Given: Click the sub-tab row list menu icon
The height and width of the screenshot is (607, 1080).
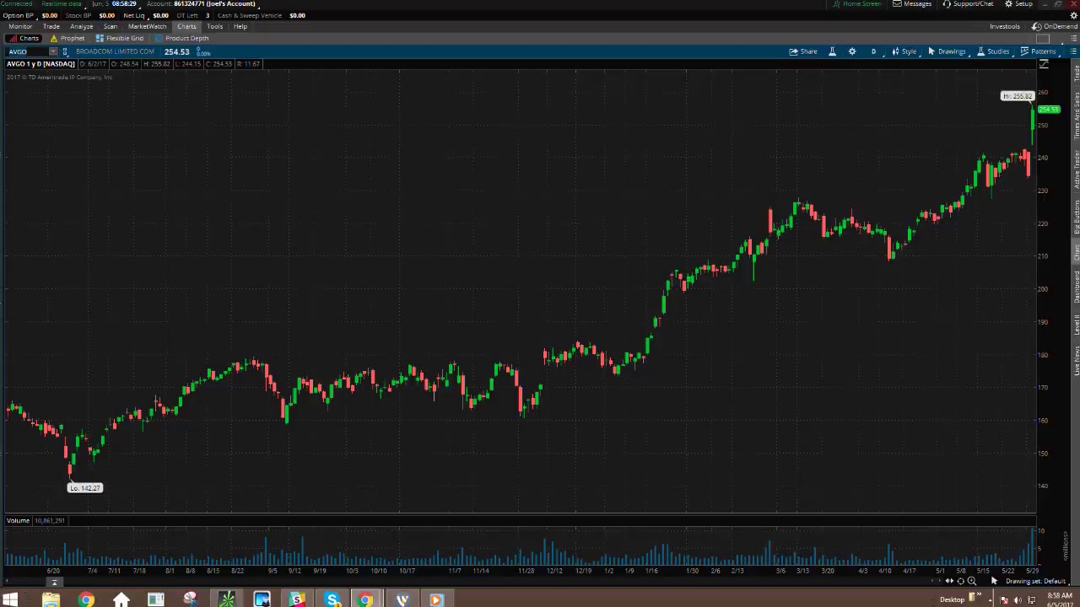Looking at the screenshot, I should (1073, 39).
